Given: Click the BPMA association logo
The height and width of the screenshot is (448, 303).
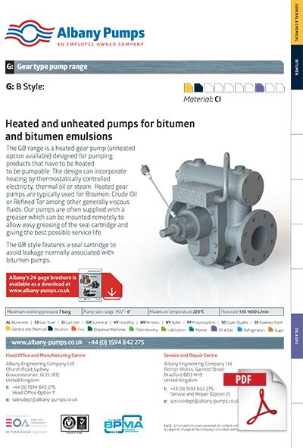Looking at the screenshot, I should tap(123, 425).
